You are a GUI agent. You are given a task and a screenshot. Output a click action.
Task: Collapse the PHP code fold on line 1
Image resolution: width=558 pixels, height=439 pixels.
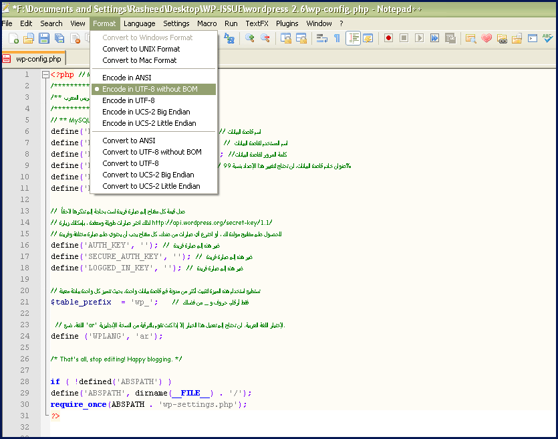(x=45, y=75)
